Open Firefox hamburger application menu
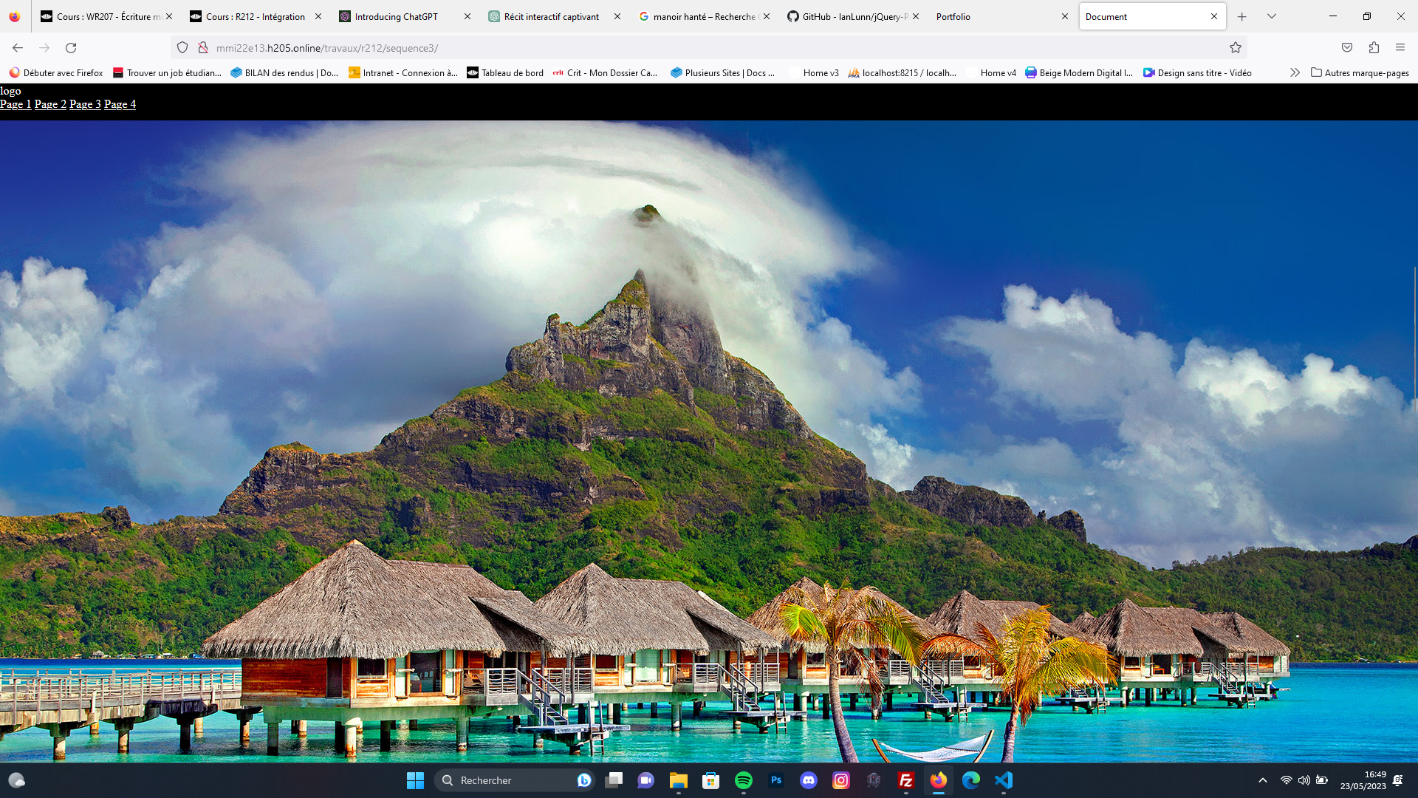The image size is (1418, 798). tap(1400, 48)
